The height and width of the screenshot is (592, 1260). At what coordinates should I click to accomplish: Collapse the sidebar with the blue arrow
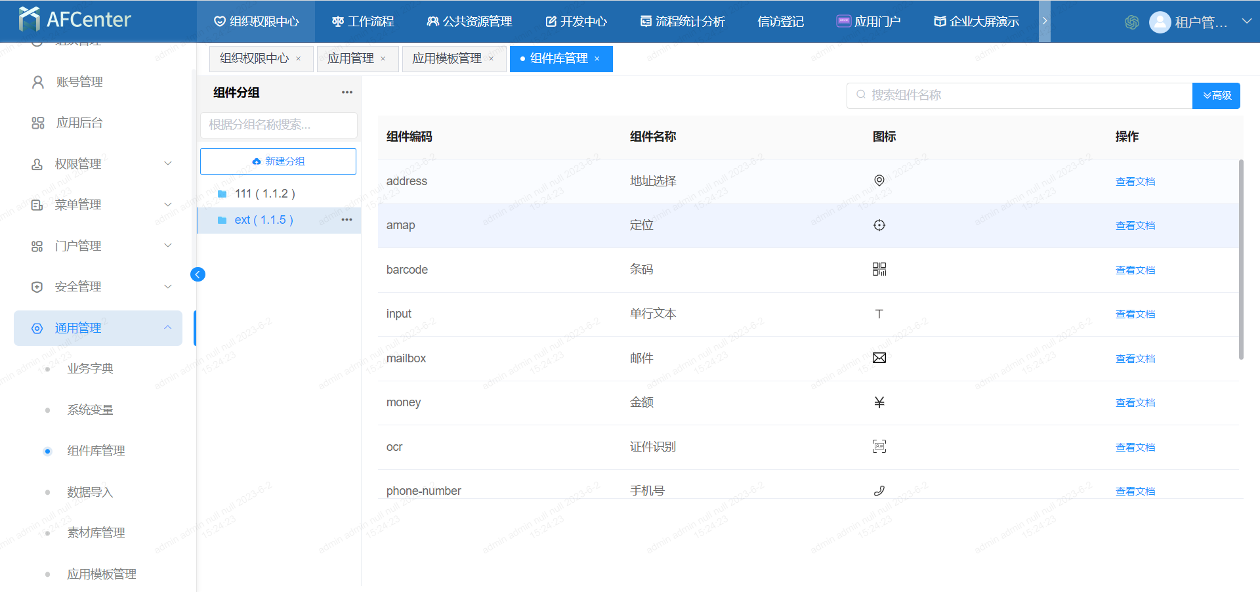pos(198,274)
